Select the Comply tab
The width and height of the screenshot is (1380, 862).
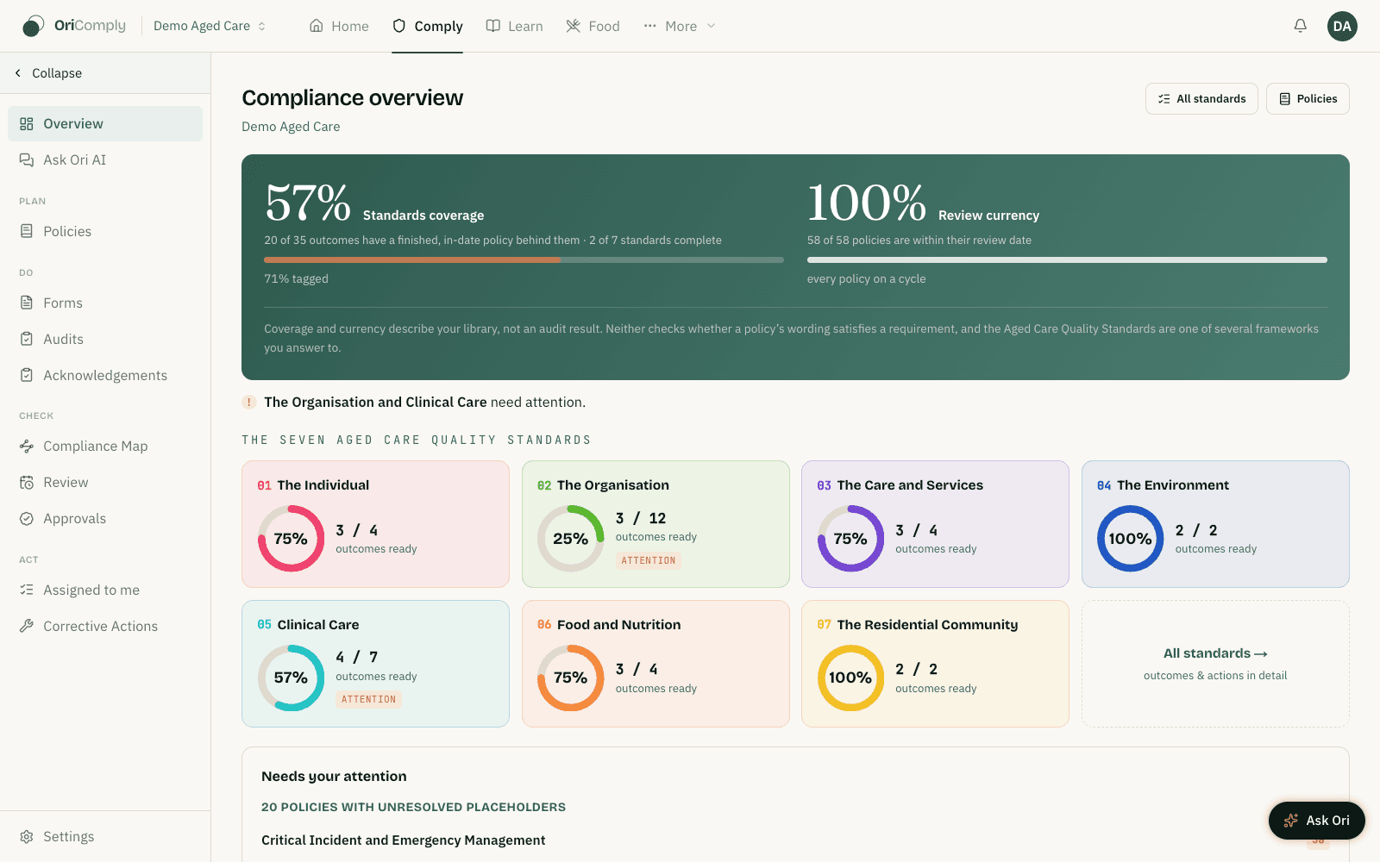(428, 26)
